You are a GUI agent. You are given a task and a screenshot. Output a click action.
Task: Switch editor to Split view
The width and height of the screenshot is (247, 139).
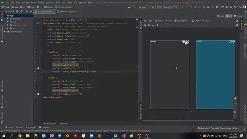pyautogui.click(x=229, y=16)
